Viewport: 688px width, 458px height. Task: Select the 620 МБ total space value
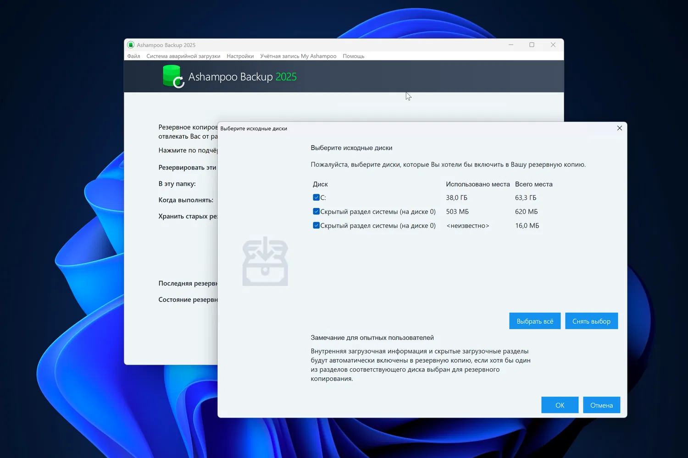pos(527,212)
